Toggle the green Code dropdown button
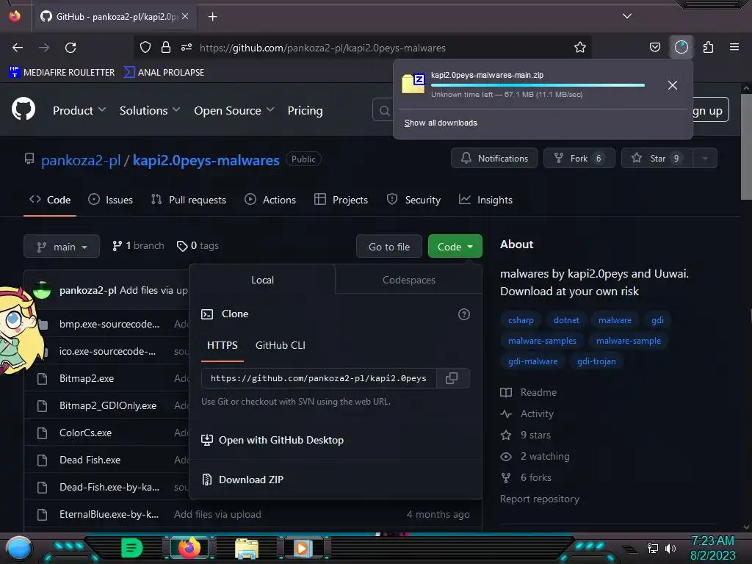This screenshot has width=752, height=564. point(455,247)
